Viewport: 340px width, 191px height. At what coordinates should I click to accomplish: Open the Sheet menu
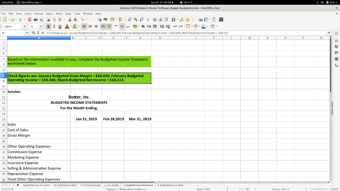[x=59, y=14]
